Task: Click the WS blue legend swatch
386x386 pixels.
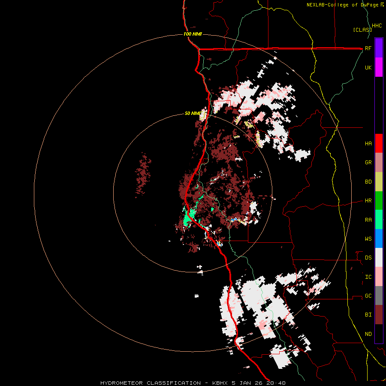Action: click(379, 238)
